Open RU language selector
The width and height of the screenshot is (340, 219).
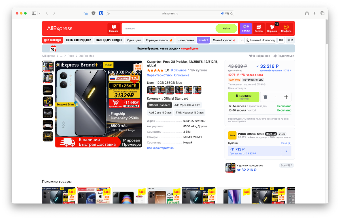[x=281, y=40]
